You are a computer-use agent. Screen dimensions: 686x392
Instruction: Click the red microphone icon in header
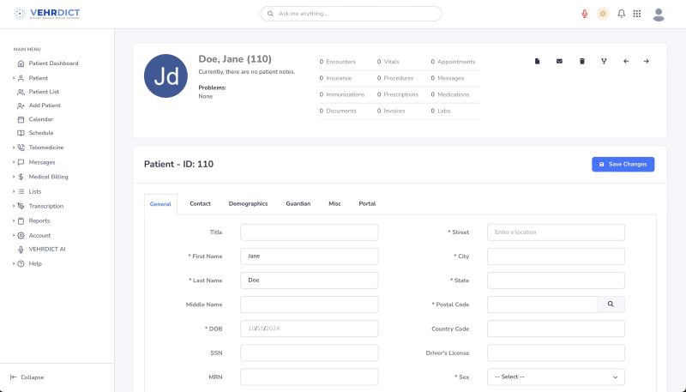coord(585,14)
